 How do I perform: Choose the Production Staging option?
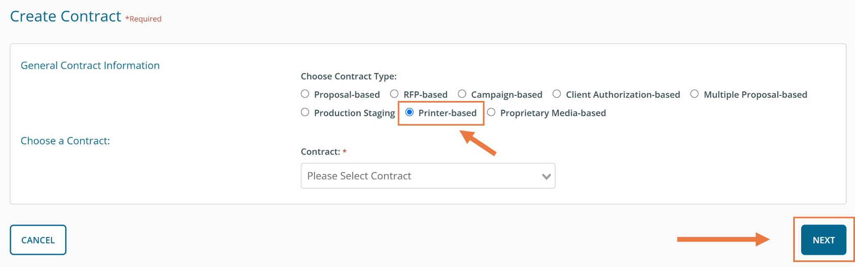[x=305, y=112]
